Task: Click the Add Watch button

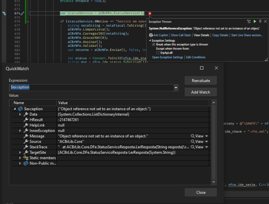Action: 201,92
